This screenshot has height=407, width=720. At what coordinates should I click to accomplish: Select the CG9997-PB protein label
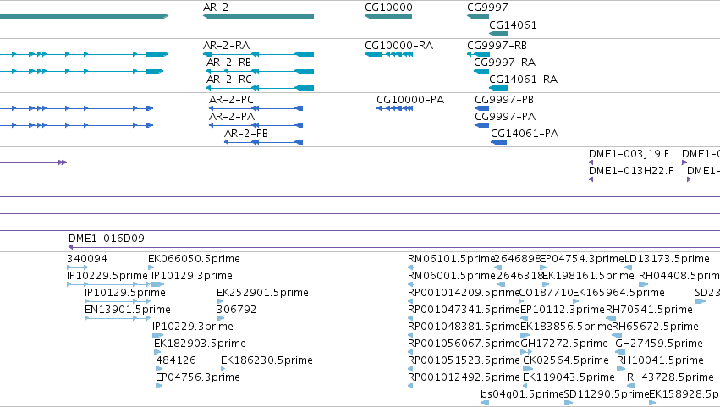(504, 100)
